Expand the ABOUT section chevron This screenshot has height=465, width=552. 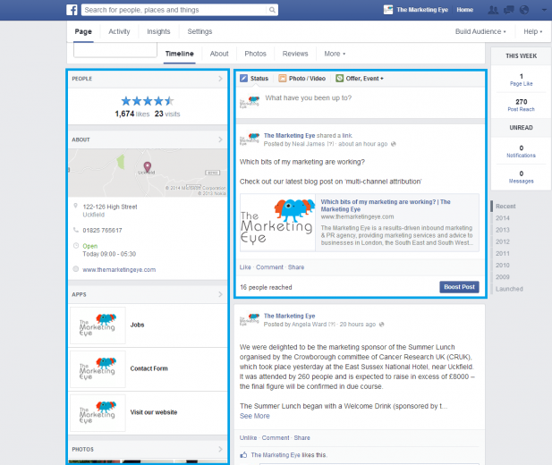[x=220, y=139]
